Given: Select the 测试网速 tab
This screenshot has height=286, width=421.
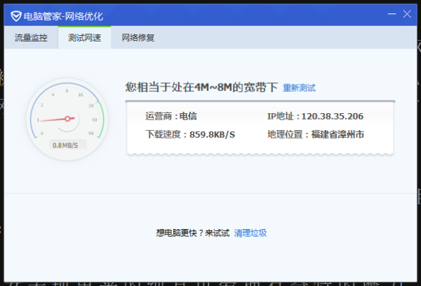Looking at the screenshot, I should pyautogui.click(x=83, y=38).
